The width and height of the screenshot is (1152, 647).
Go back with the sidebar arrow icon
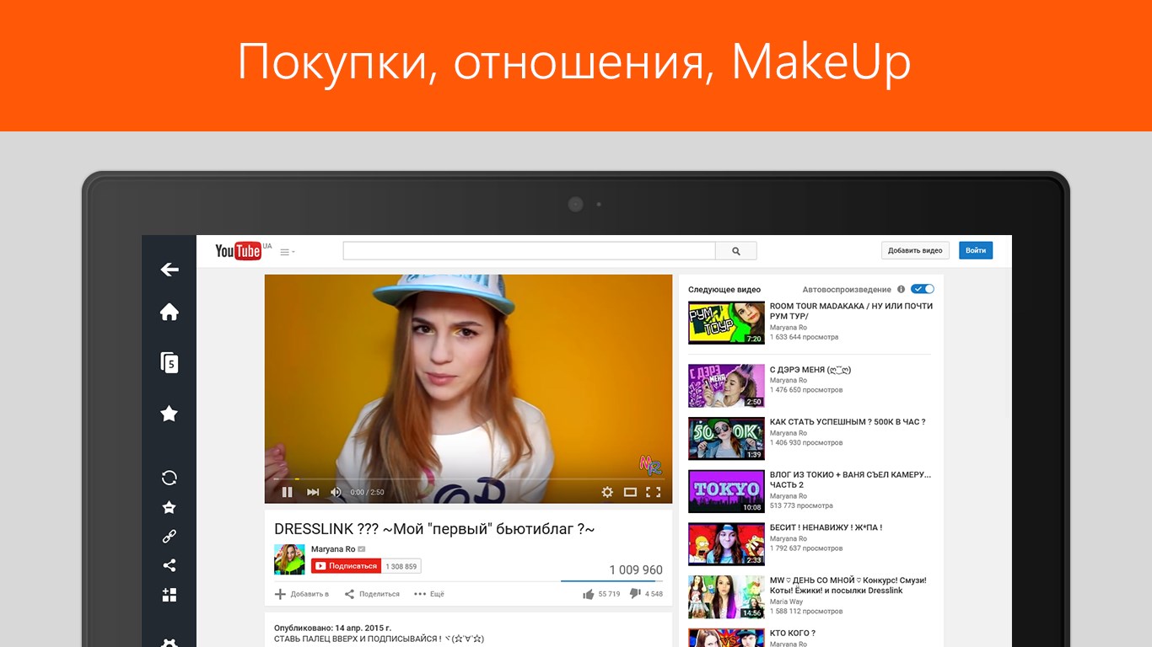(x=170, y=270)
